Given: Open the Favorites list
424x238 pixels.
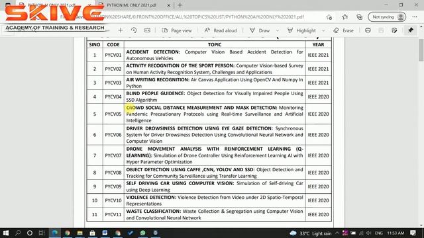Looking at the screenshot, I should [x=344, y=17].
